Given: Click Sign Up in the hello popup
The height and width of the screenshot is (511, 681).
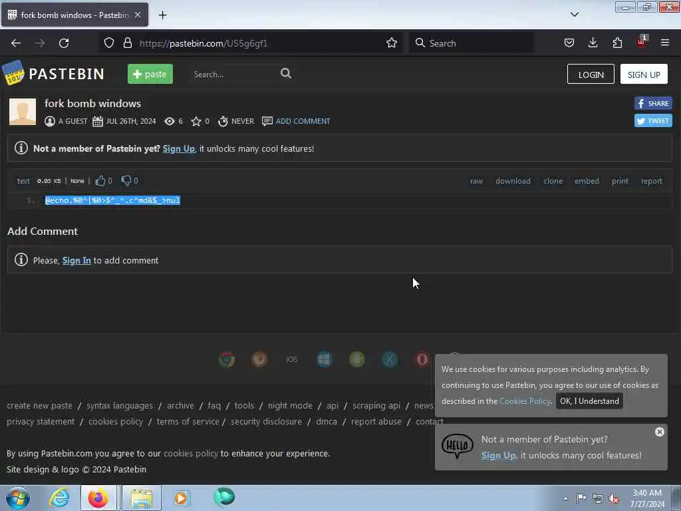Looking at the screenshot, I should (499, 455).
